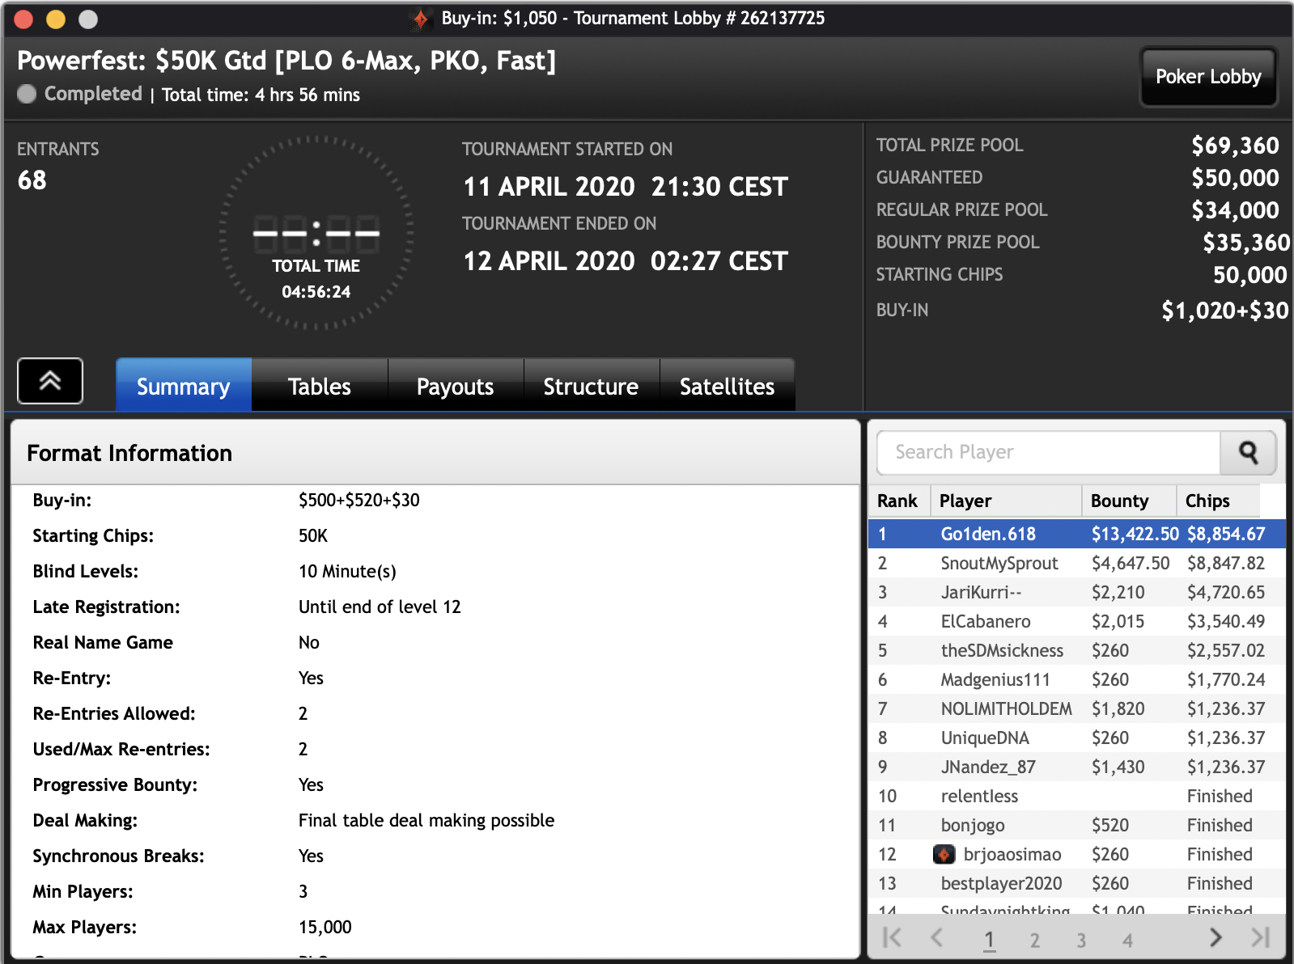Screen dimensions: 1294x964
Task: Click the partypoker icon beside brjoaosimao
Action: (944, 854)
